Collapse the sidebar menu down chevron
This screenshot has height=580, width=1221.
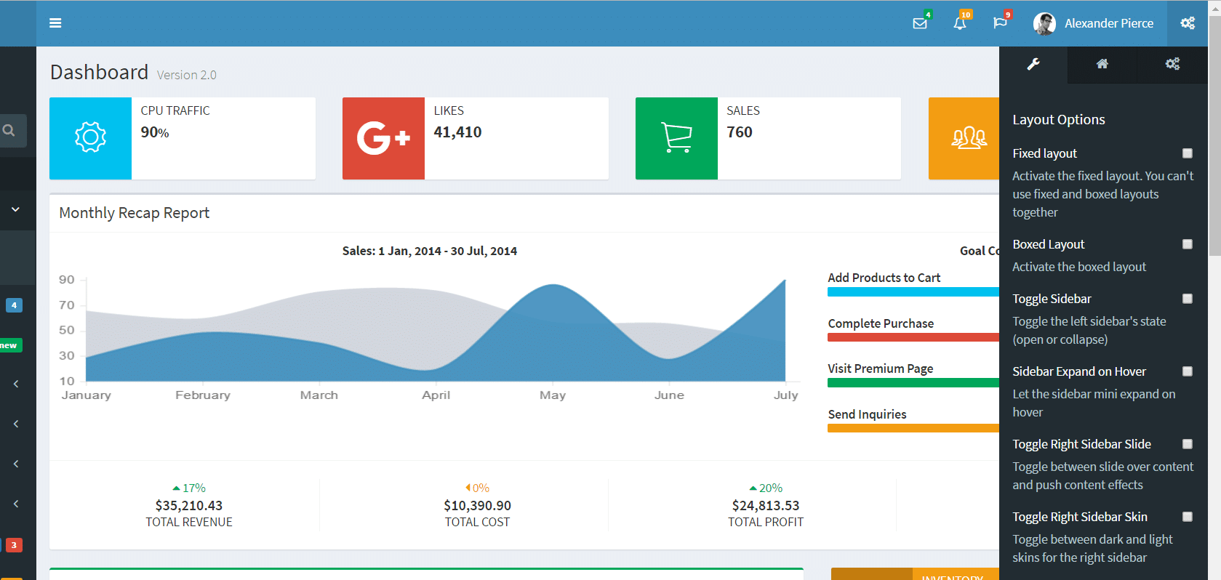click(x=15, y=209)
